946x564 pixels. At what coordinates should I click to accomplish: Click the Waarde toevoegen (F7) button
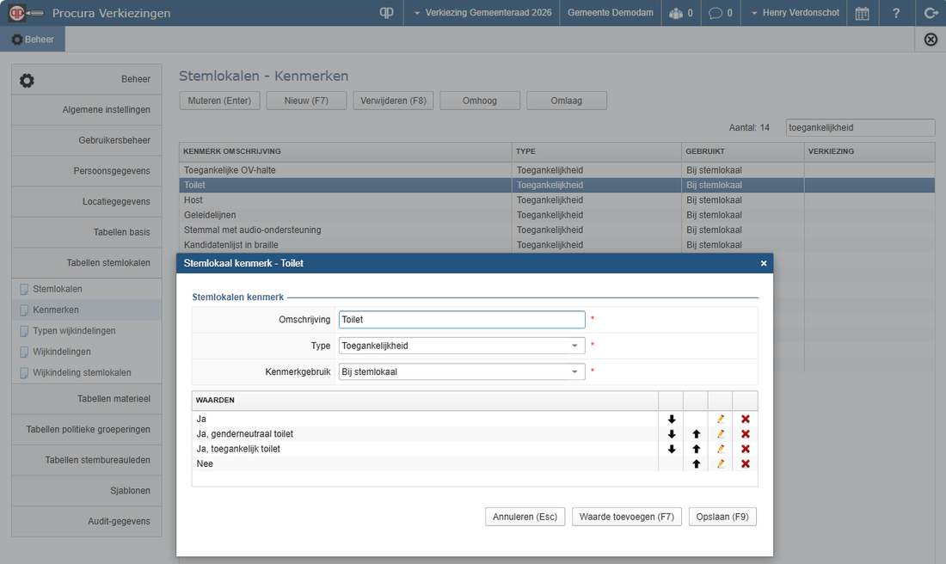click(626, 517)
